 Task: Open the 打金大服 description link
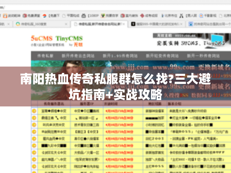195,118
